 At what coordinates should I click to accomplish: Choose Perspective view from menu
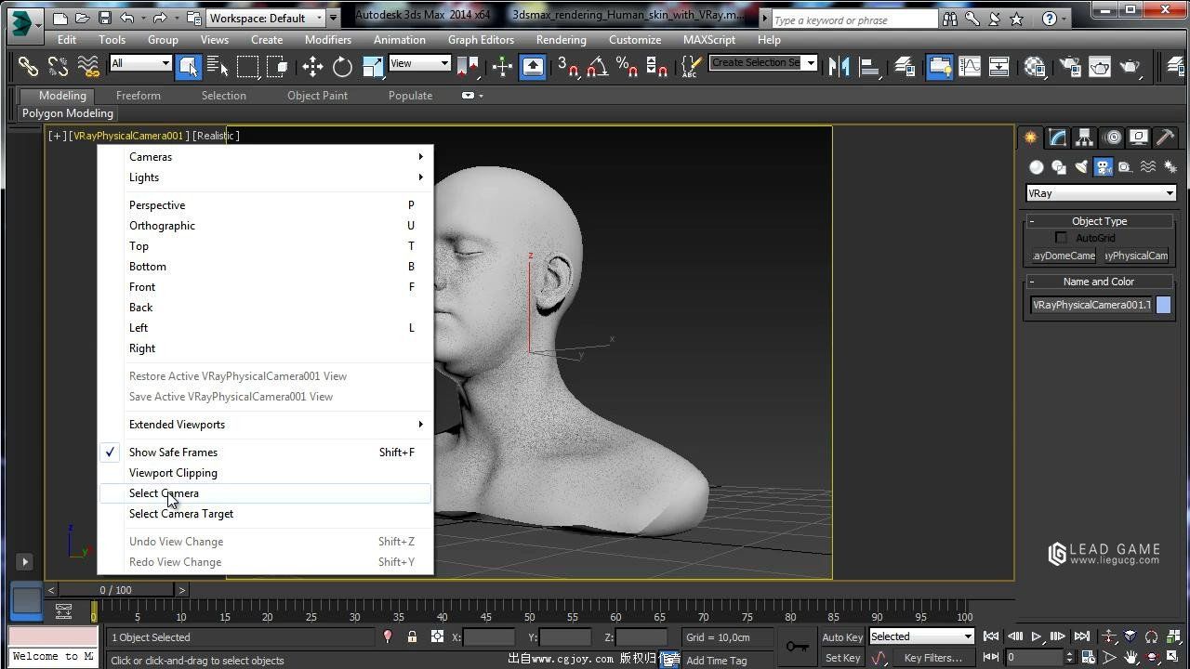pyautogui.click(x=265, y=205)
